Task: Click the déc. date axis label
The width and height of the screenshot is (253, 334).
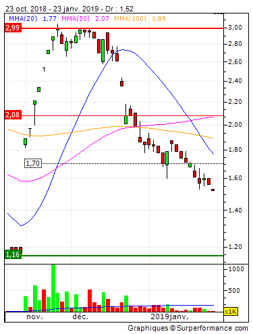Action: [80, 316]
